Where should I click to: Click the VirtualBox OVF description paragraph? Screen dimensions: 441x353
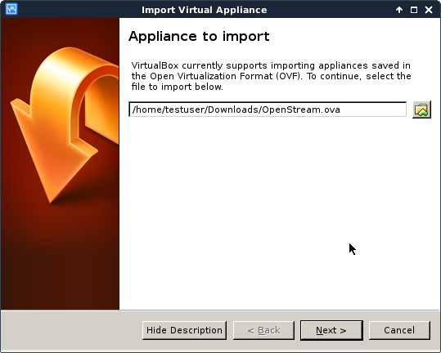point(271,76)
